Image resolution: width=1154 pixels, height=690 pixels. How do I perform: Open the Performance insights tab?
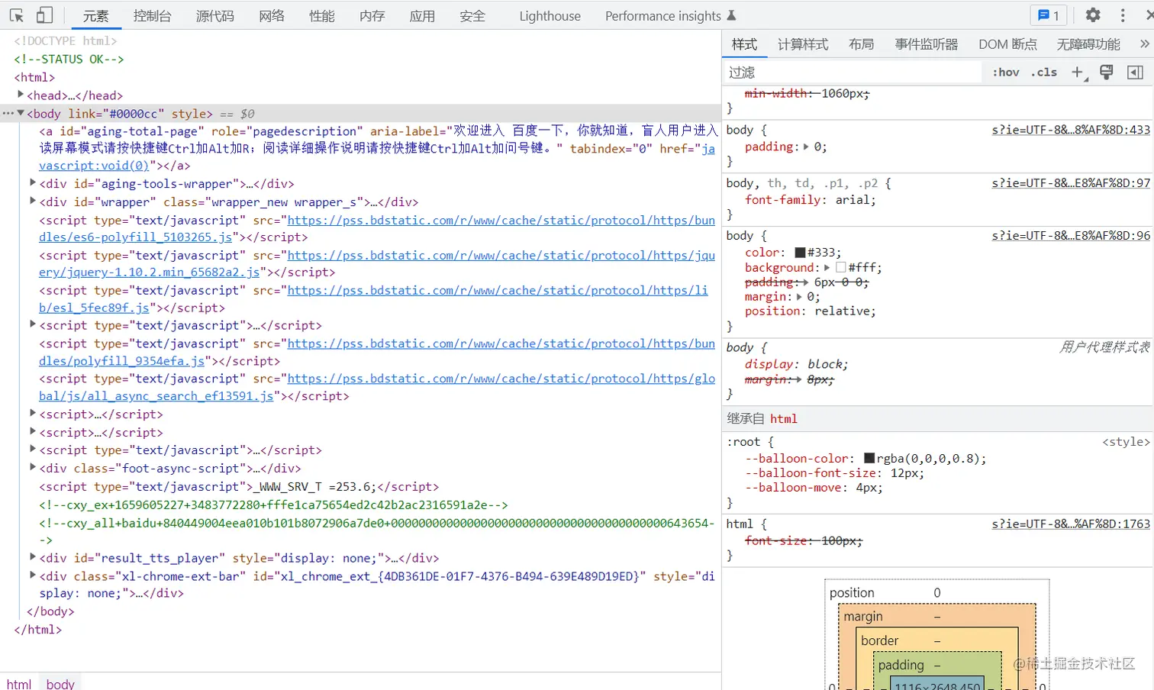(x=670, y=16)
